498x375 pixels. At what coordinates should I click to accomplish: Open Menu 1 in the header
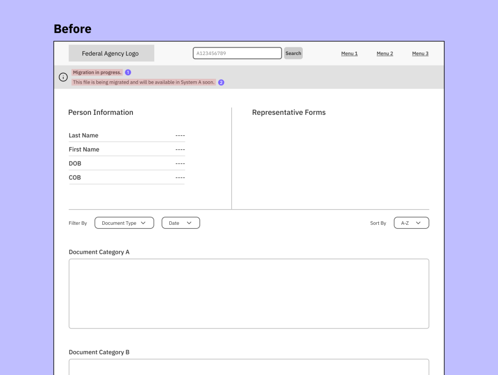pos(349,54)
